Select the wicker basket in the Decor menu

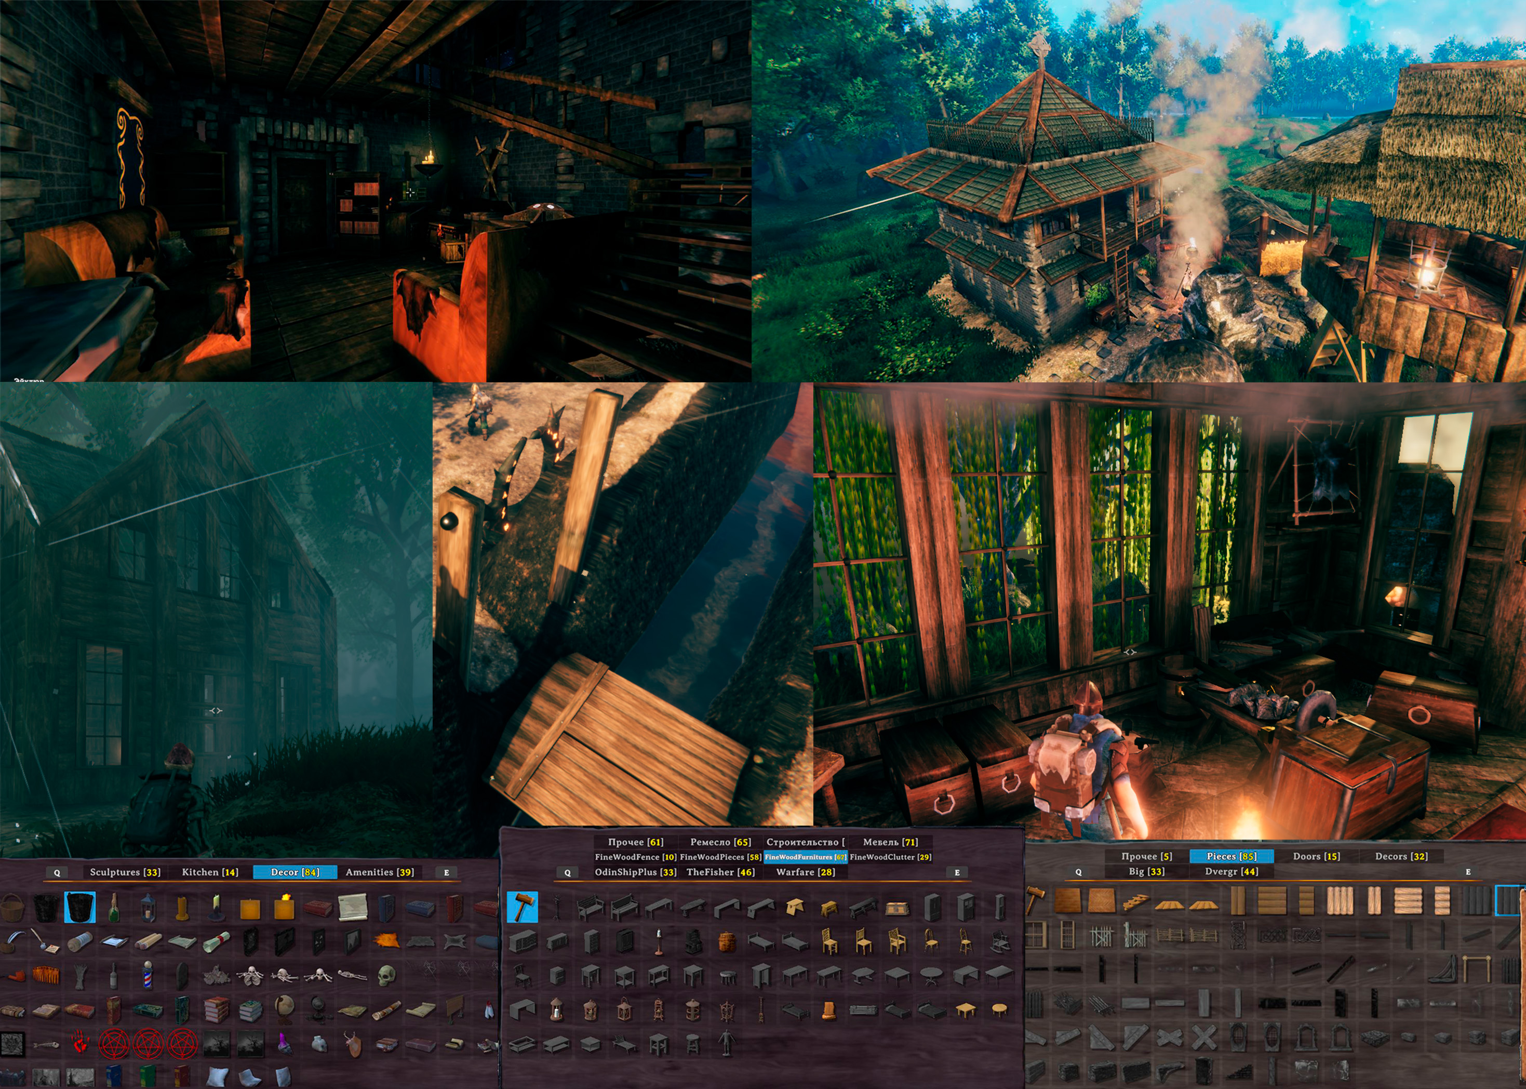point(11,909)
